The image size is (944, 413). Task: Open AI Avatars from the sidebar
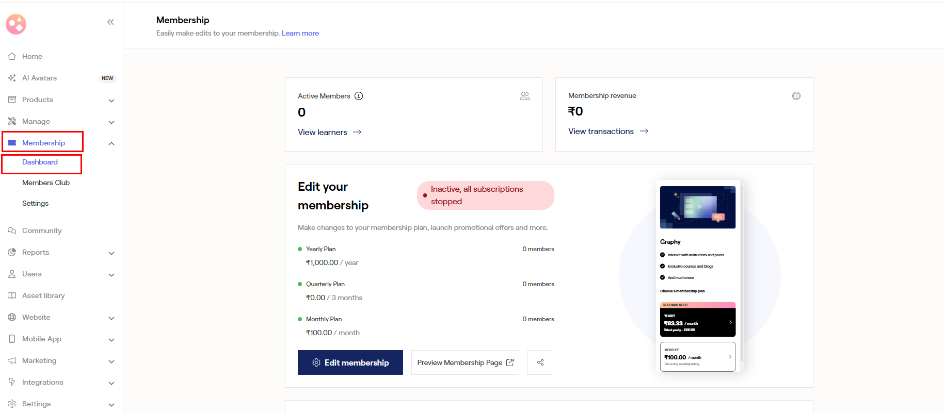pyautogui.click(x=40, y=78)
